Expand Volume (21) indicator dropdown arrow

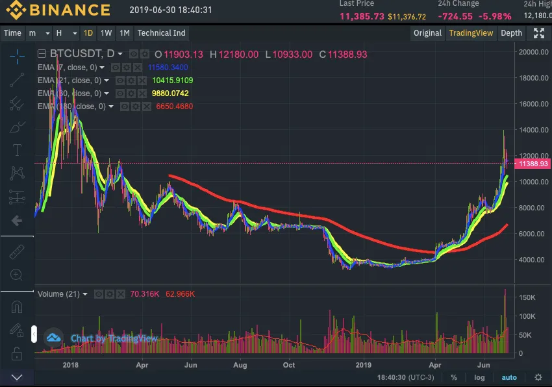click(x=85, y=294)
